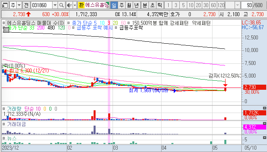Click the 04 month label on time axis
Screen dimensions: 267x152
(x=164, y=148)
